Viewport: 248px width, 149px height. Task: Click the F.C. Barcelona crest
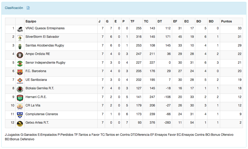point(20,72)
